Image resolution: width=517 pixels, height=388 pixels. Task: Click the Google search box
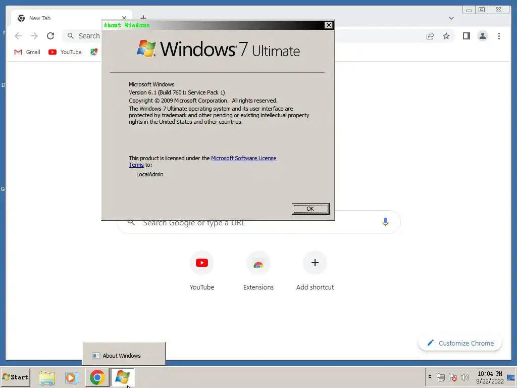(259, 222)
